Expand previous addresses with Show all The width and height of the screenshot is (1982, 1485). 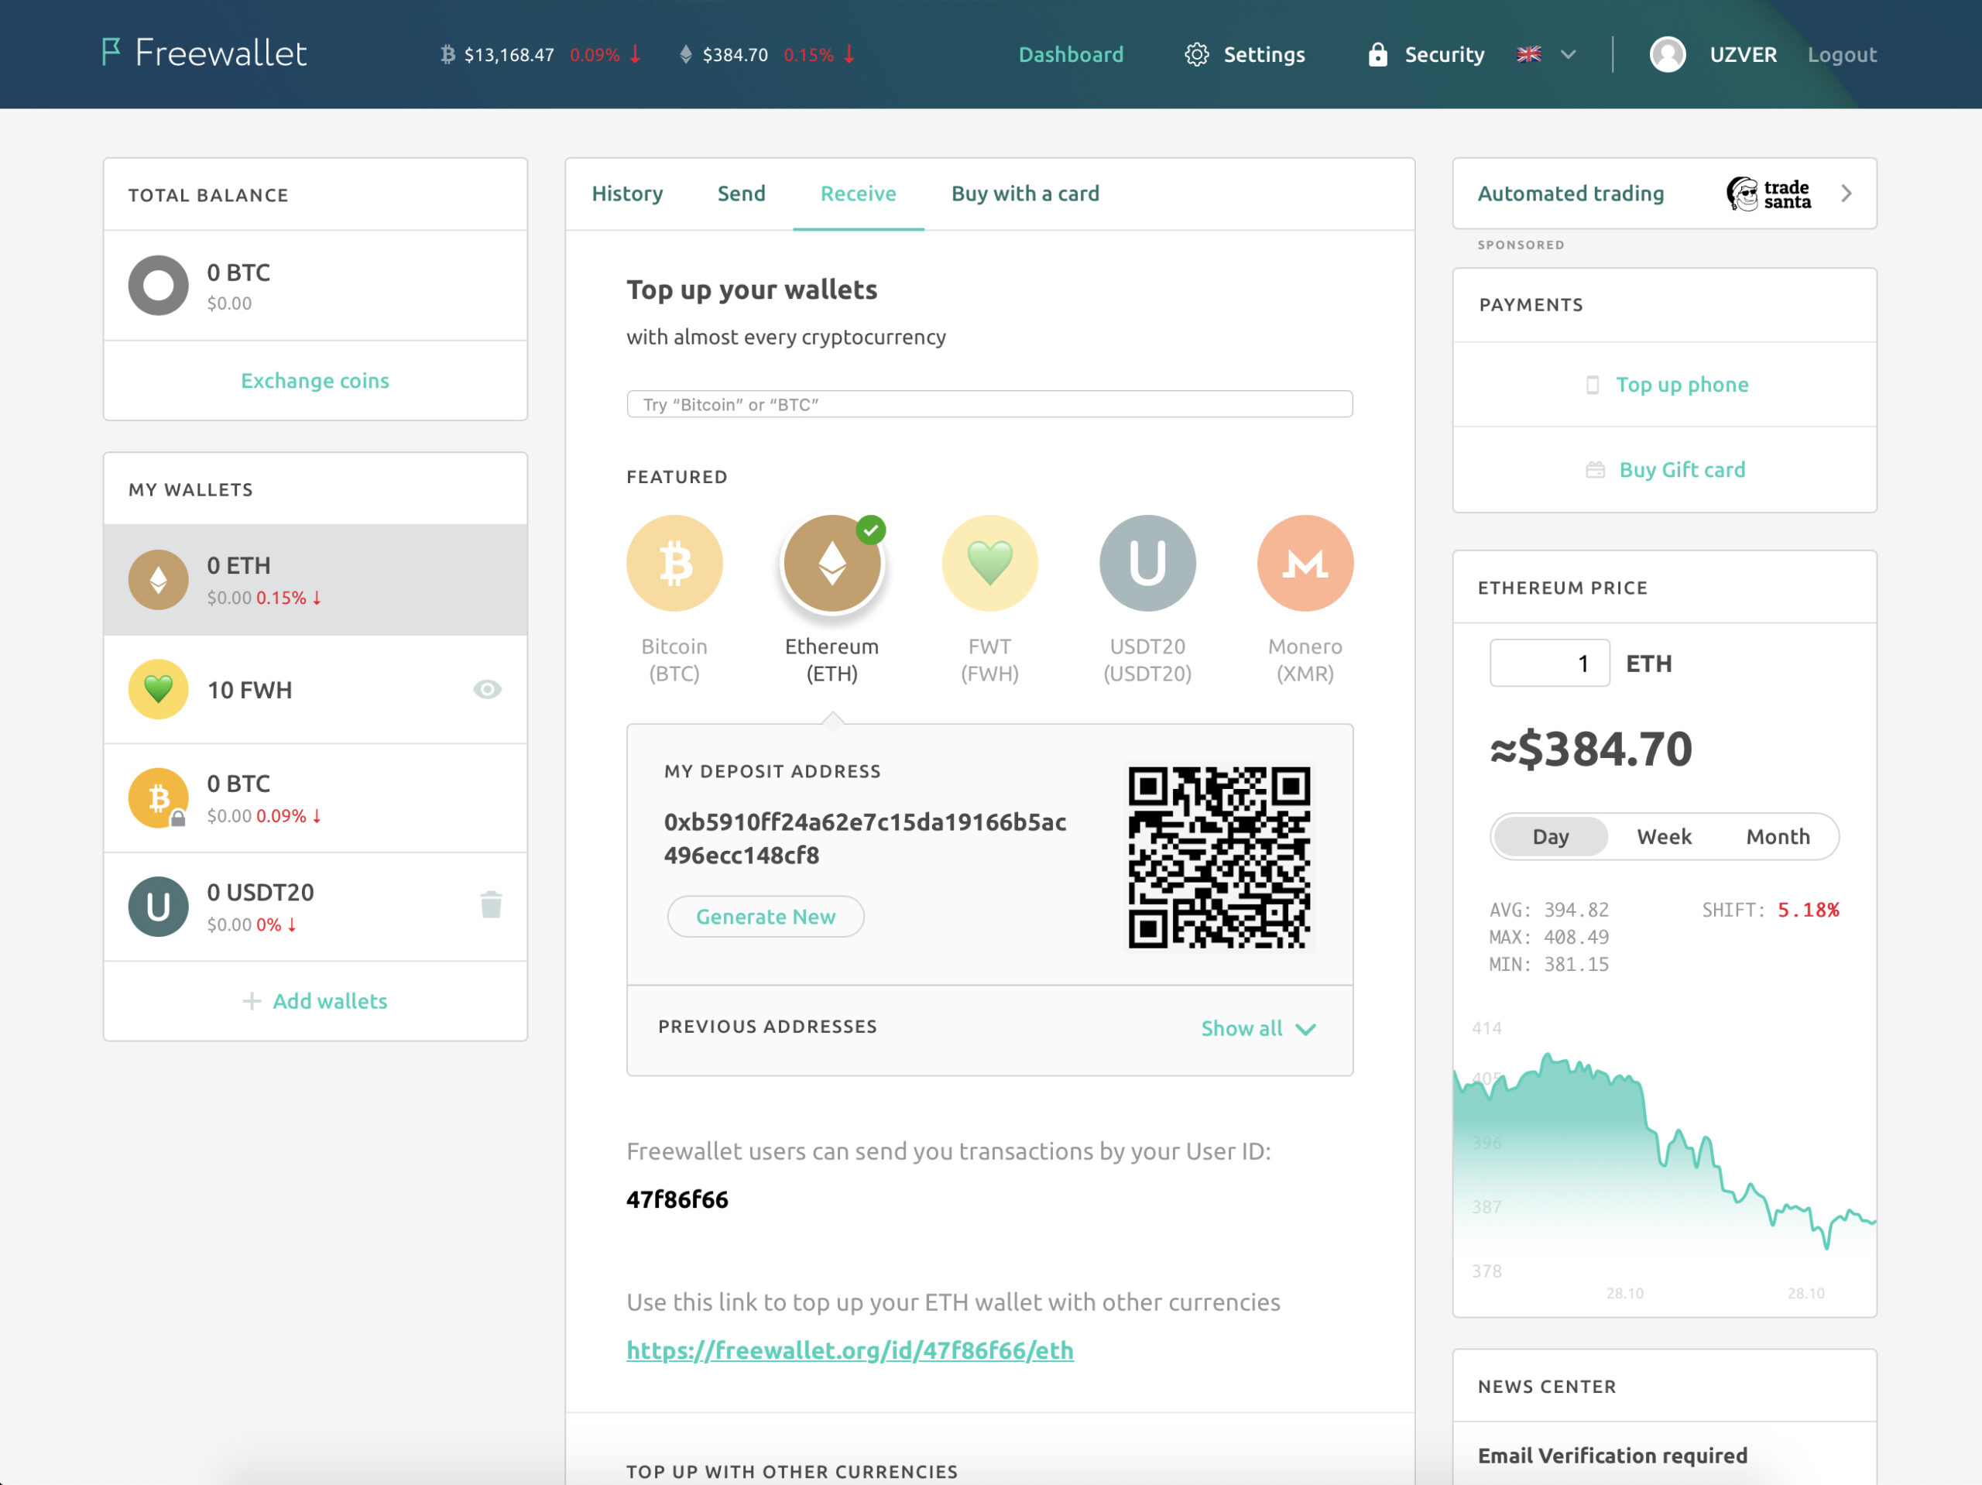click(1258, 1029)
